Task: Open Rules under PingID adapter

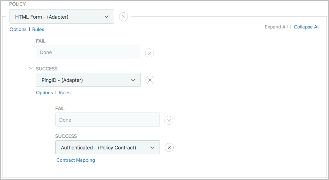Action: pyautogui.click(x=64, y=93)
